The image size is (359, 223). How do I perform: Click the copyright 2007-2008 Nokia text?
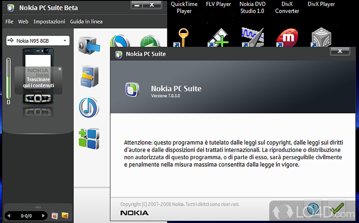point(180,204)
